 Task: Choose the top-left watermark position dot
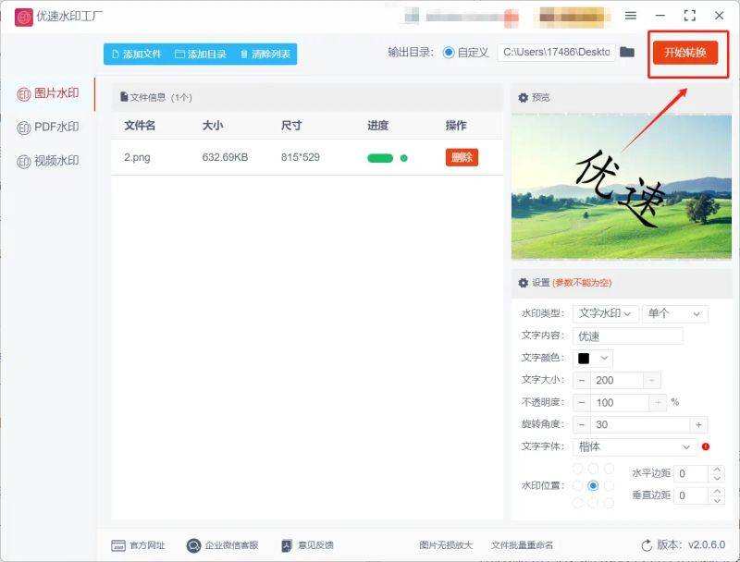[577, 469]
